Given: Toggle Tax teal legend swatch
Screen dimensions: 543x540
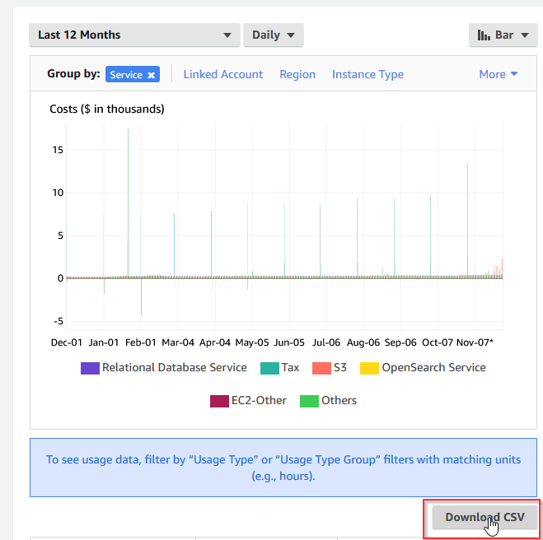Looking at the screenshot, I should (x=269, y=368).
